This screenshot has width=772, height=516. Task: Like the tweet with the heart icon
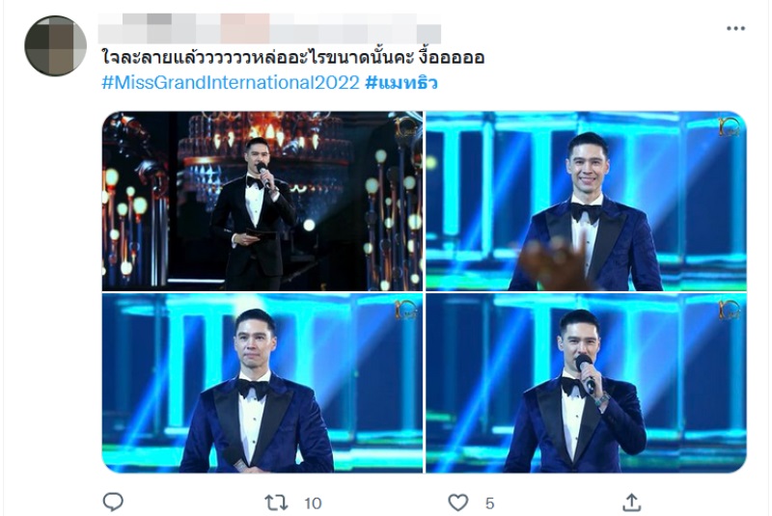coord(457,502)
